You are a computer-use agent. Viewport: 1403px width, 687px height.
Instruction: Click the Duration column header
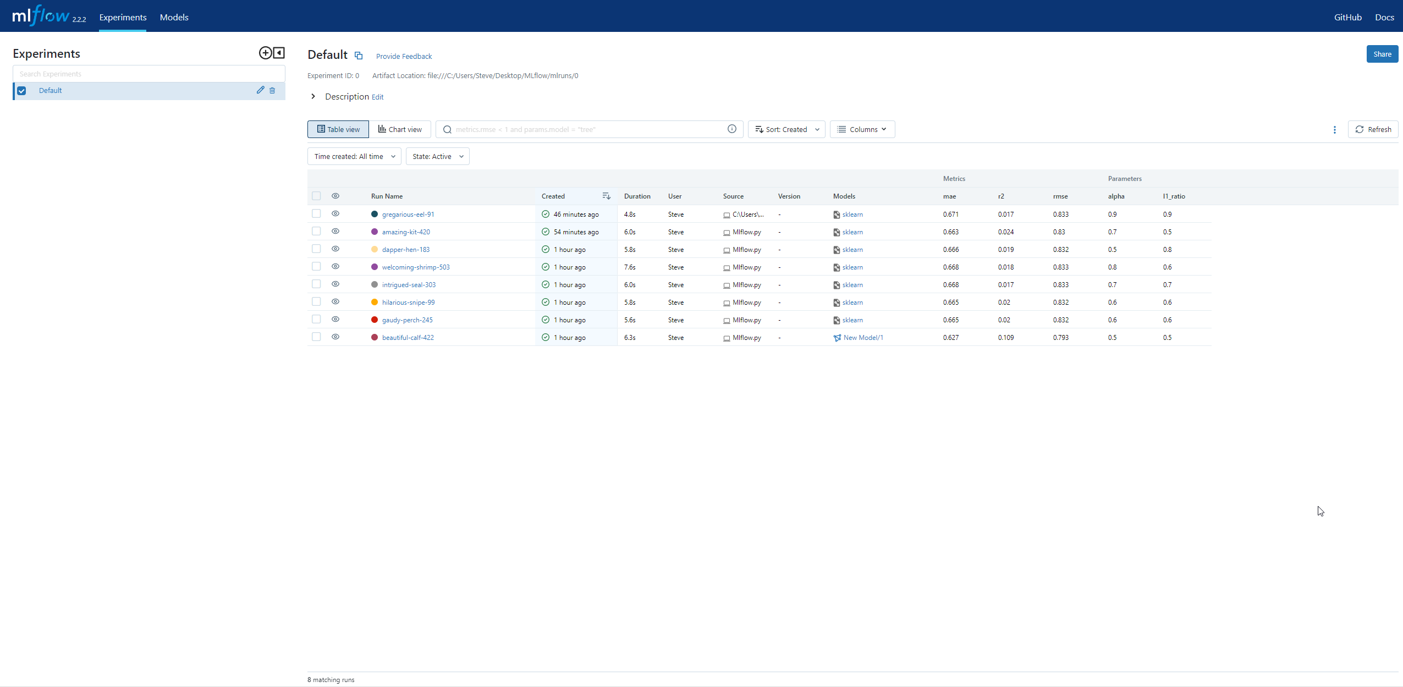637,196
